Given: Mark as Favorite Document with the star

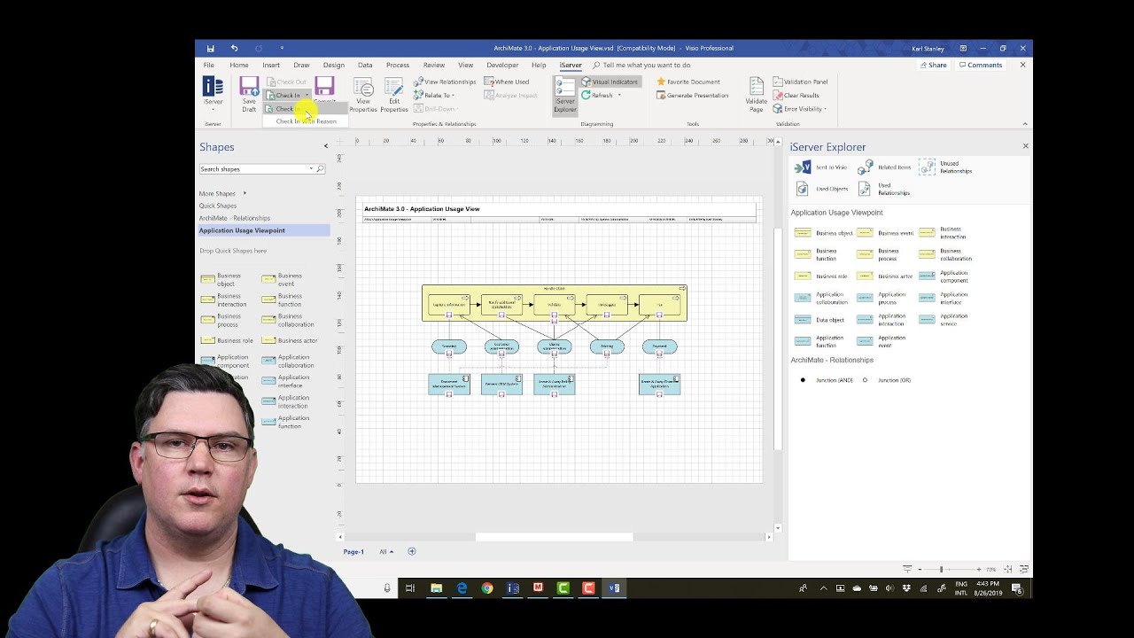Looking at the screenshot, I should point(688,82).
